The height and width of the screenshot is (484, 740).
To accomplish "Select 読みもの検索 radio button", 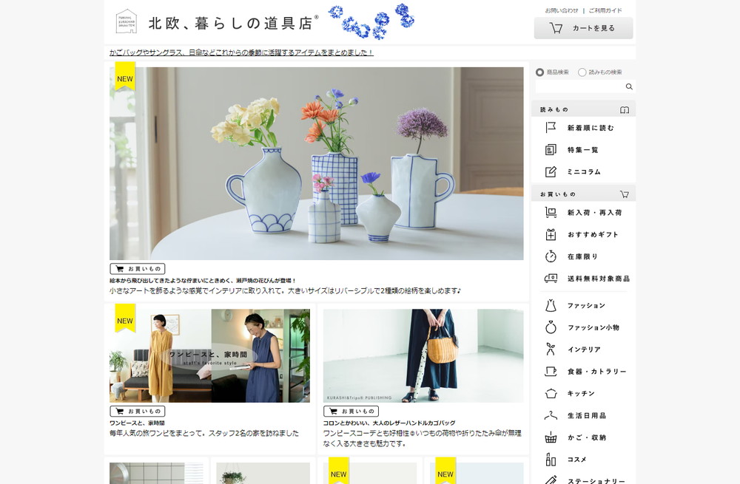I will pyautogui.click(x=582, y=72).
